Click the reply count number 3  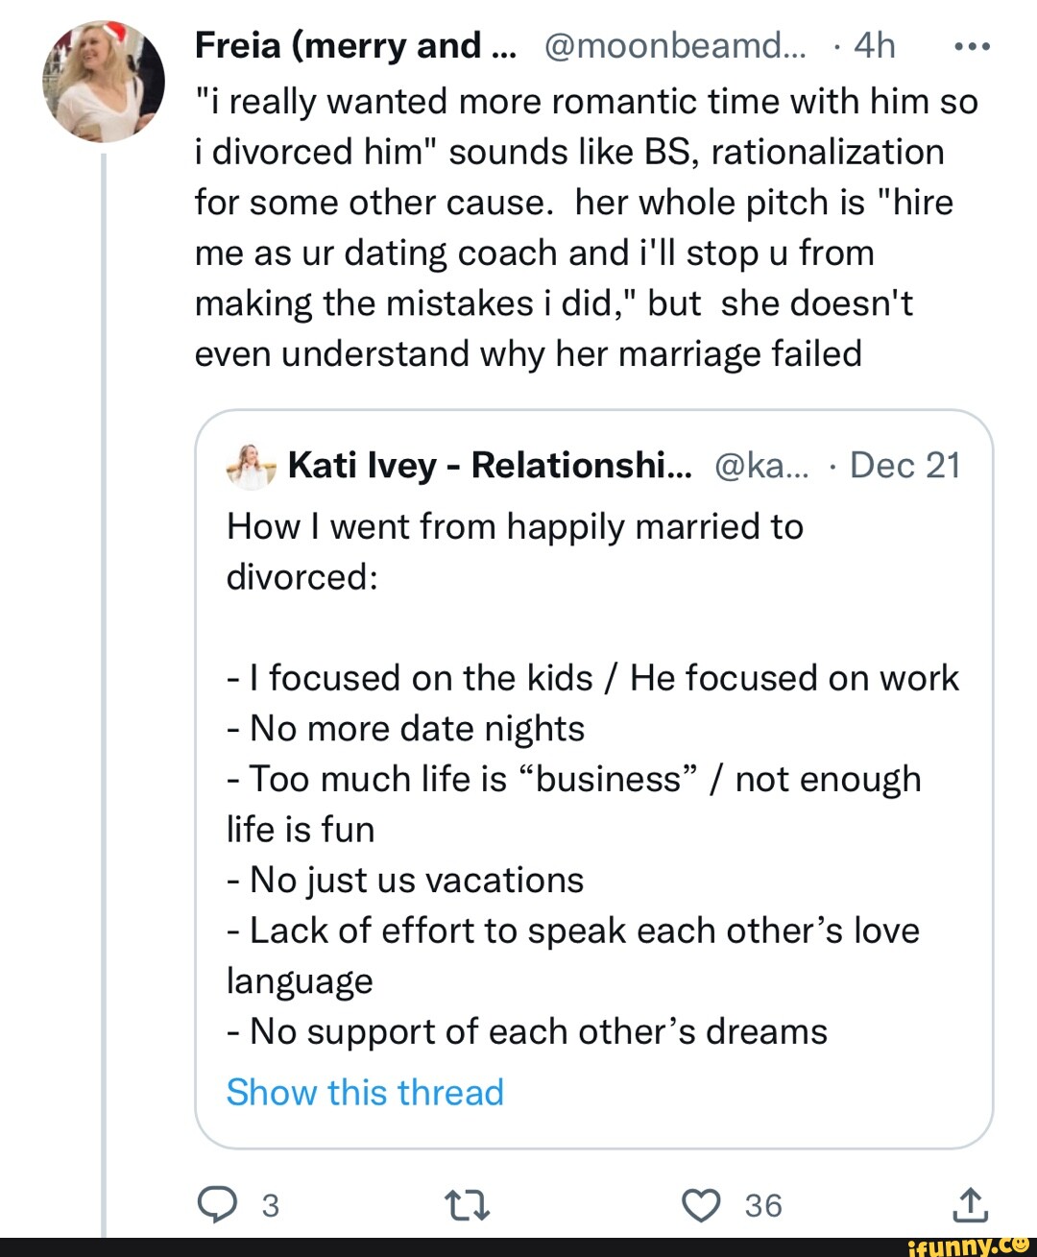pyautogui.click(x=271, y=1205)
